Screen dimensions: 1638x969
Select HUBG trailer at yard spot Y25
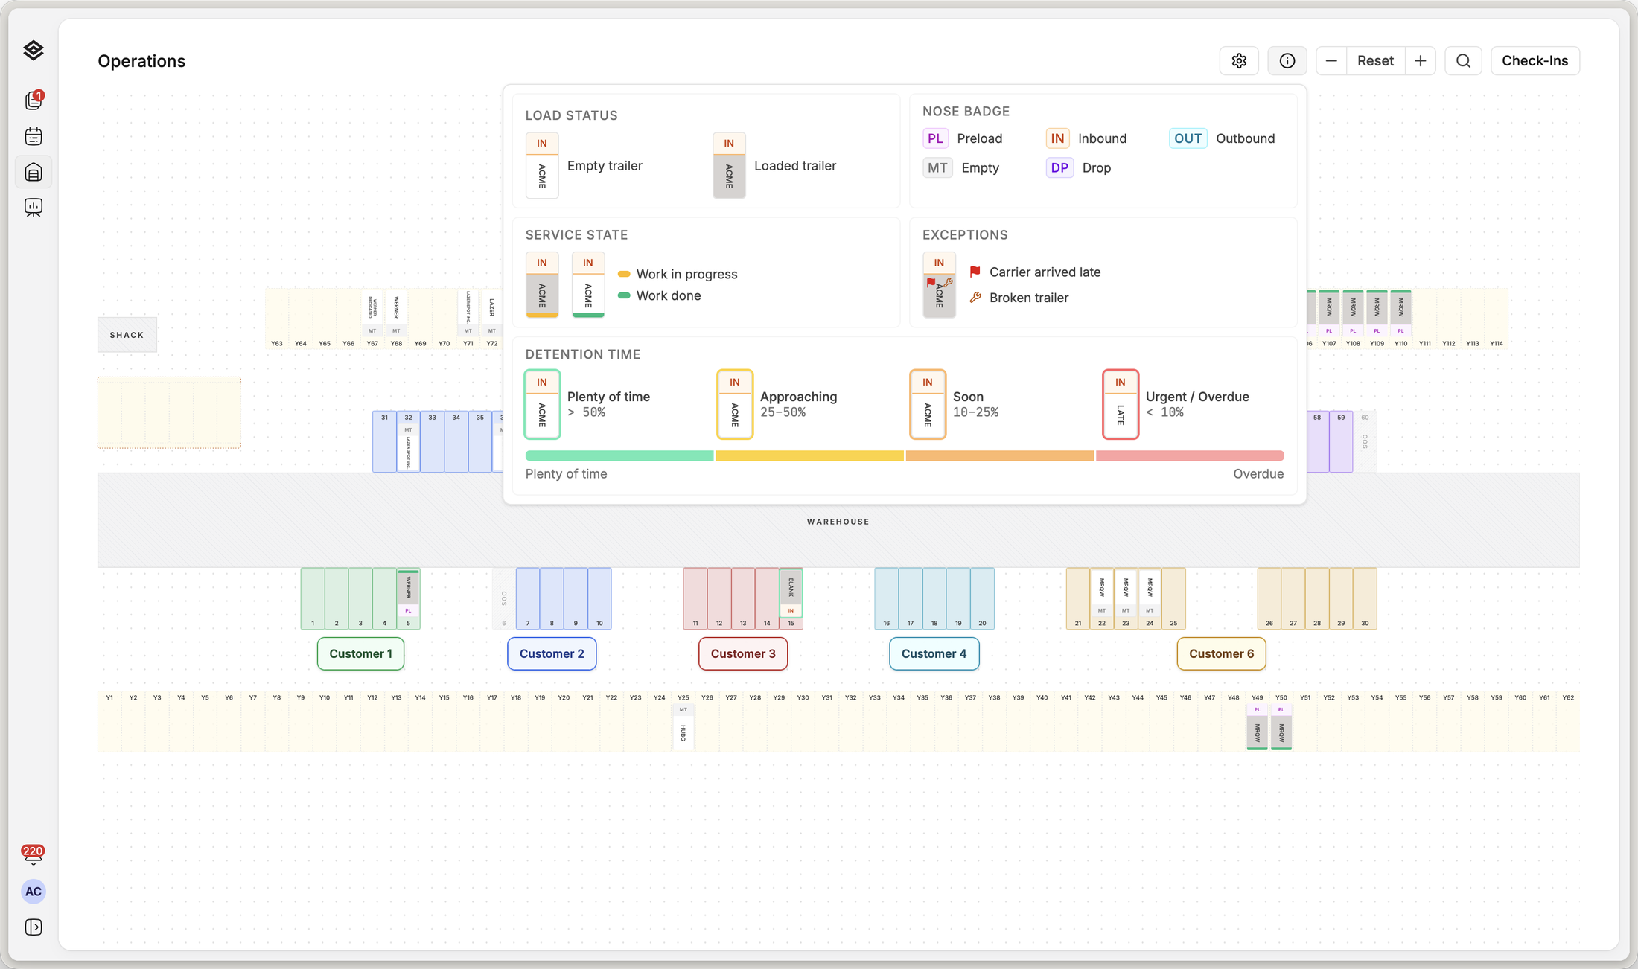pos(683,726)
